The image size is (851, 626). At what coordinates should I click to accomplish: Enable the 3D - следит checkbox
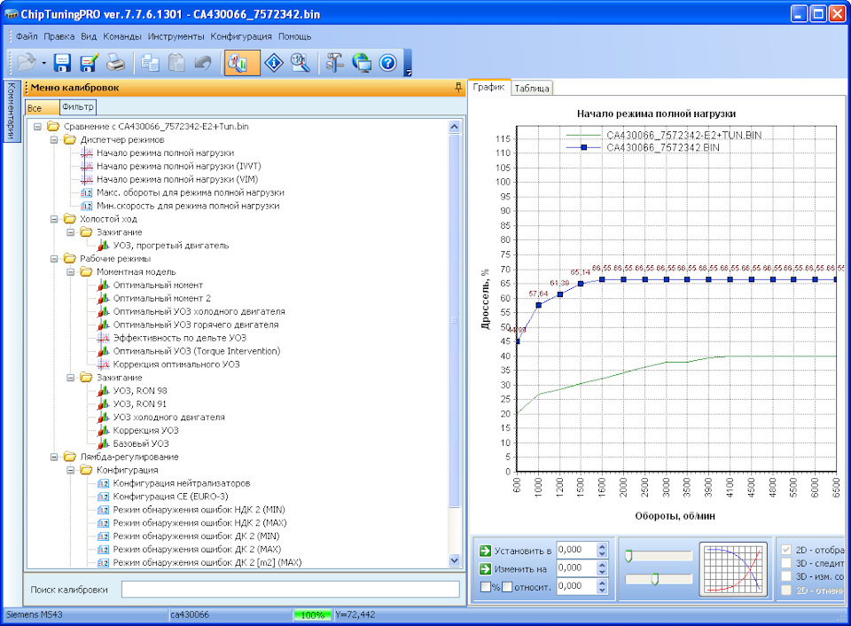(x=786, y=563)
